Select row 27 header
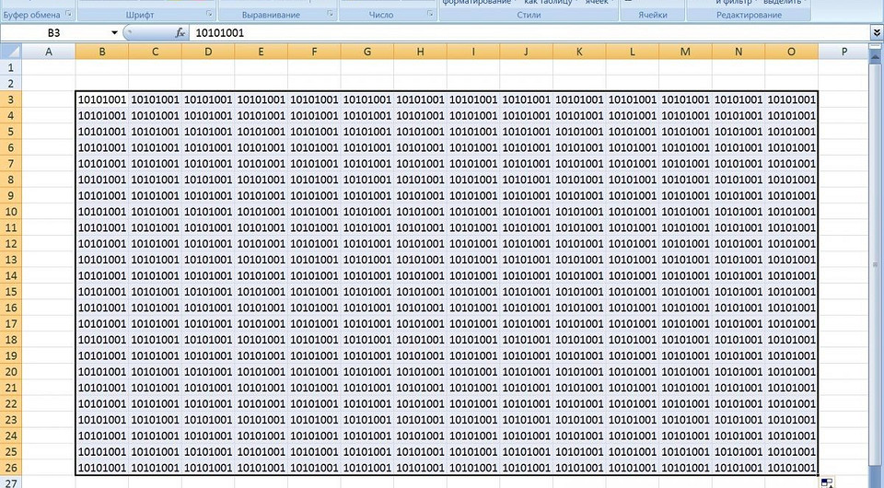This screenshot has height=488, width=884. point(10,482)
